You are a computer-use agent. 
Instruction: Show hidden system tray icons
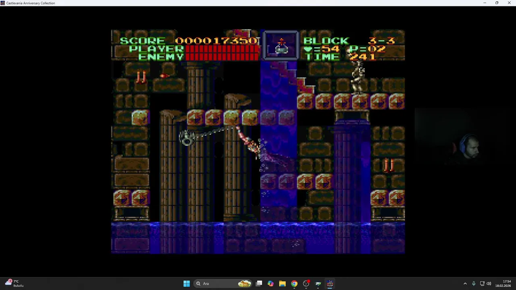coord(465,284)
